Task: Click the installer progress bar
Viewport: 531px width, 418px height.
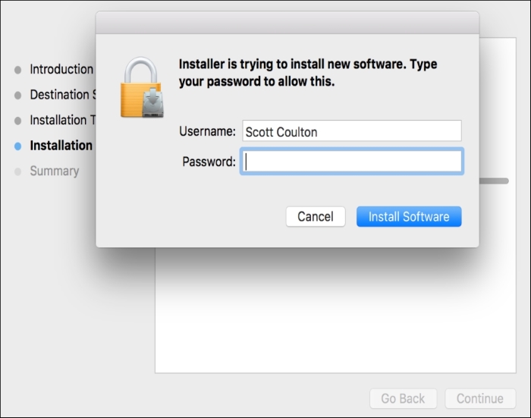Action: (x=493, y=181)
